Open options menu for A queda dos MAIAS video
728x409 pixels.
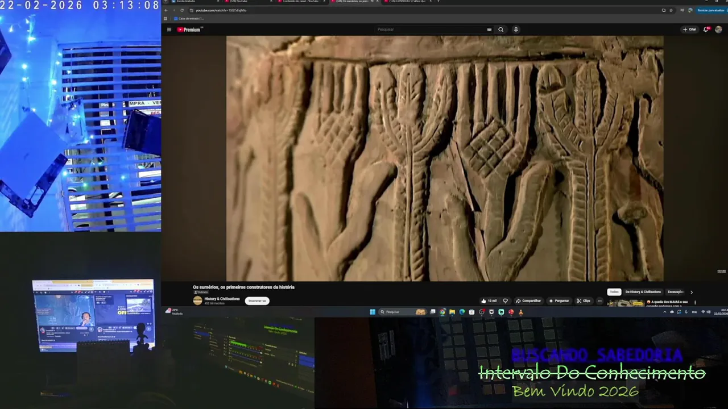tap(695, 302)
